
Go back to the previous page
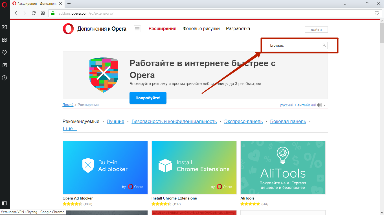[16, 13]
